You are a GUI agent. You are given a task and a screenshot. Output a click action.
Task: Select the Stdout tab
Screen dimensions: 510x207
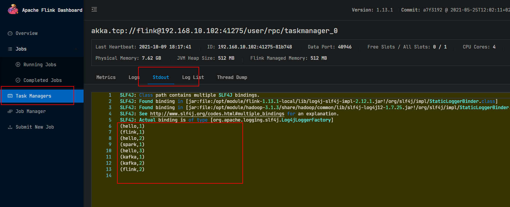tap(161, 77)
